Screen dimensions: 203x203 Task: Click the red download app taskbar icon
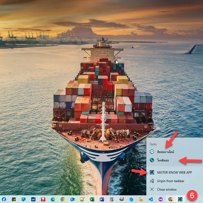coord(43,199)
